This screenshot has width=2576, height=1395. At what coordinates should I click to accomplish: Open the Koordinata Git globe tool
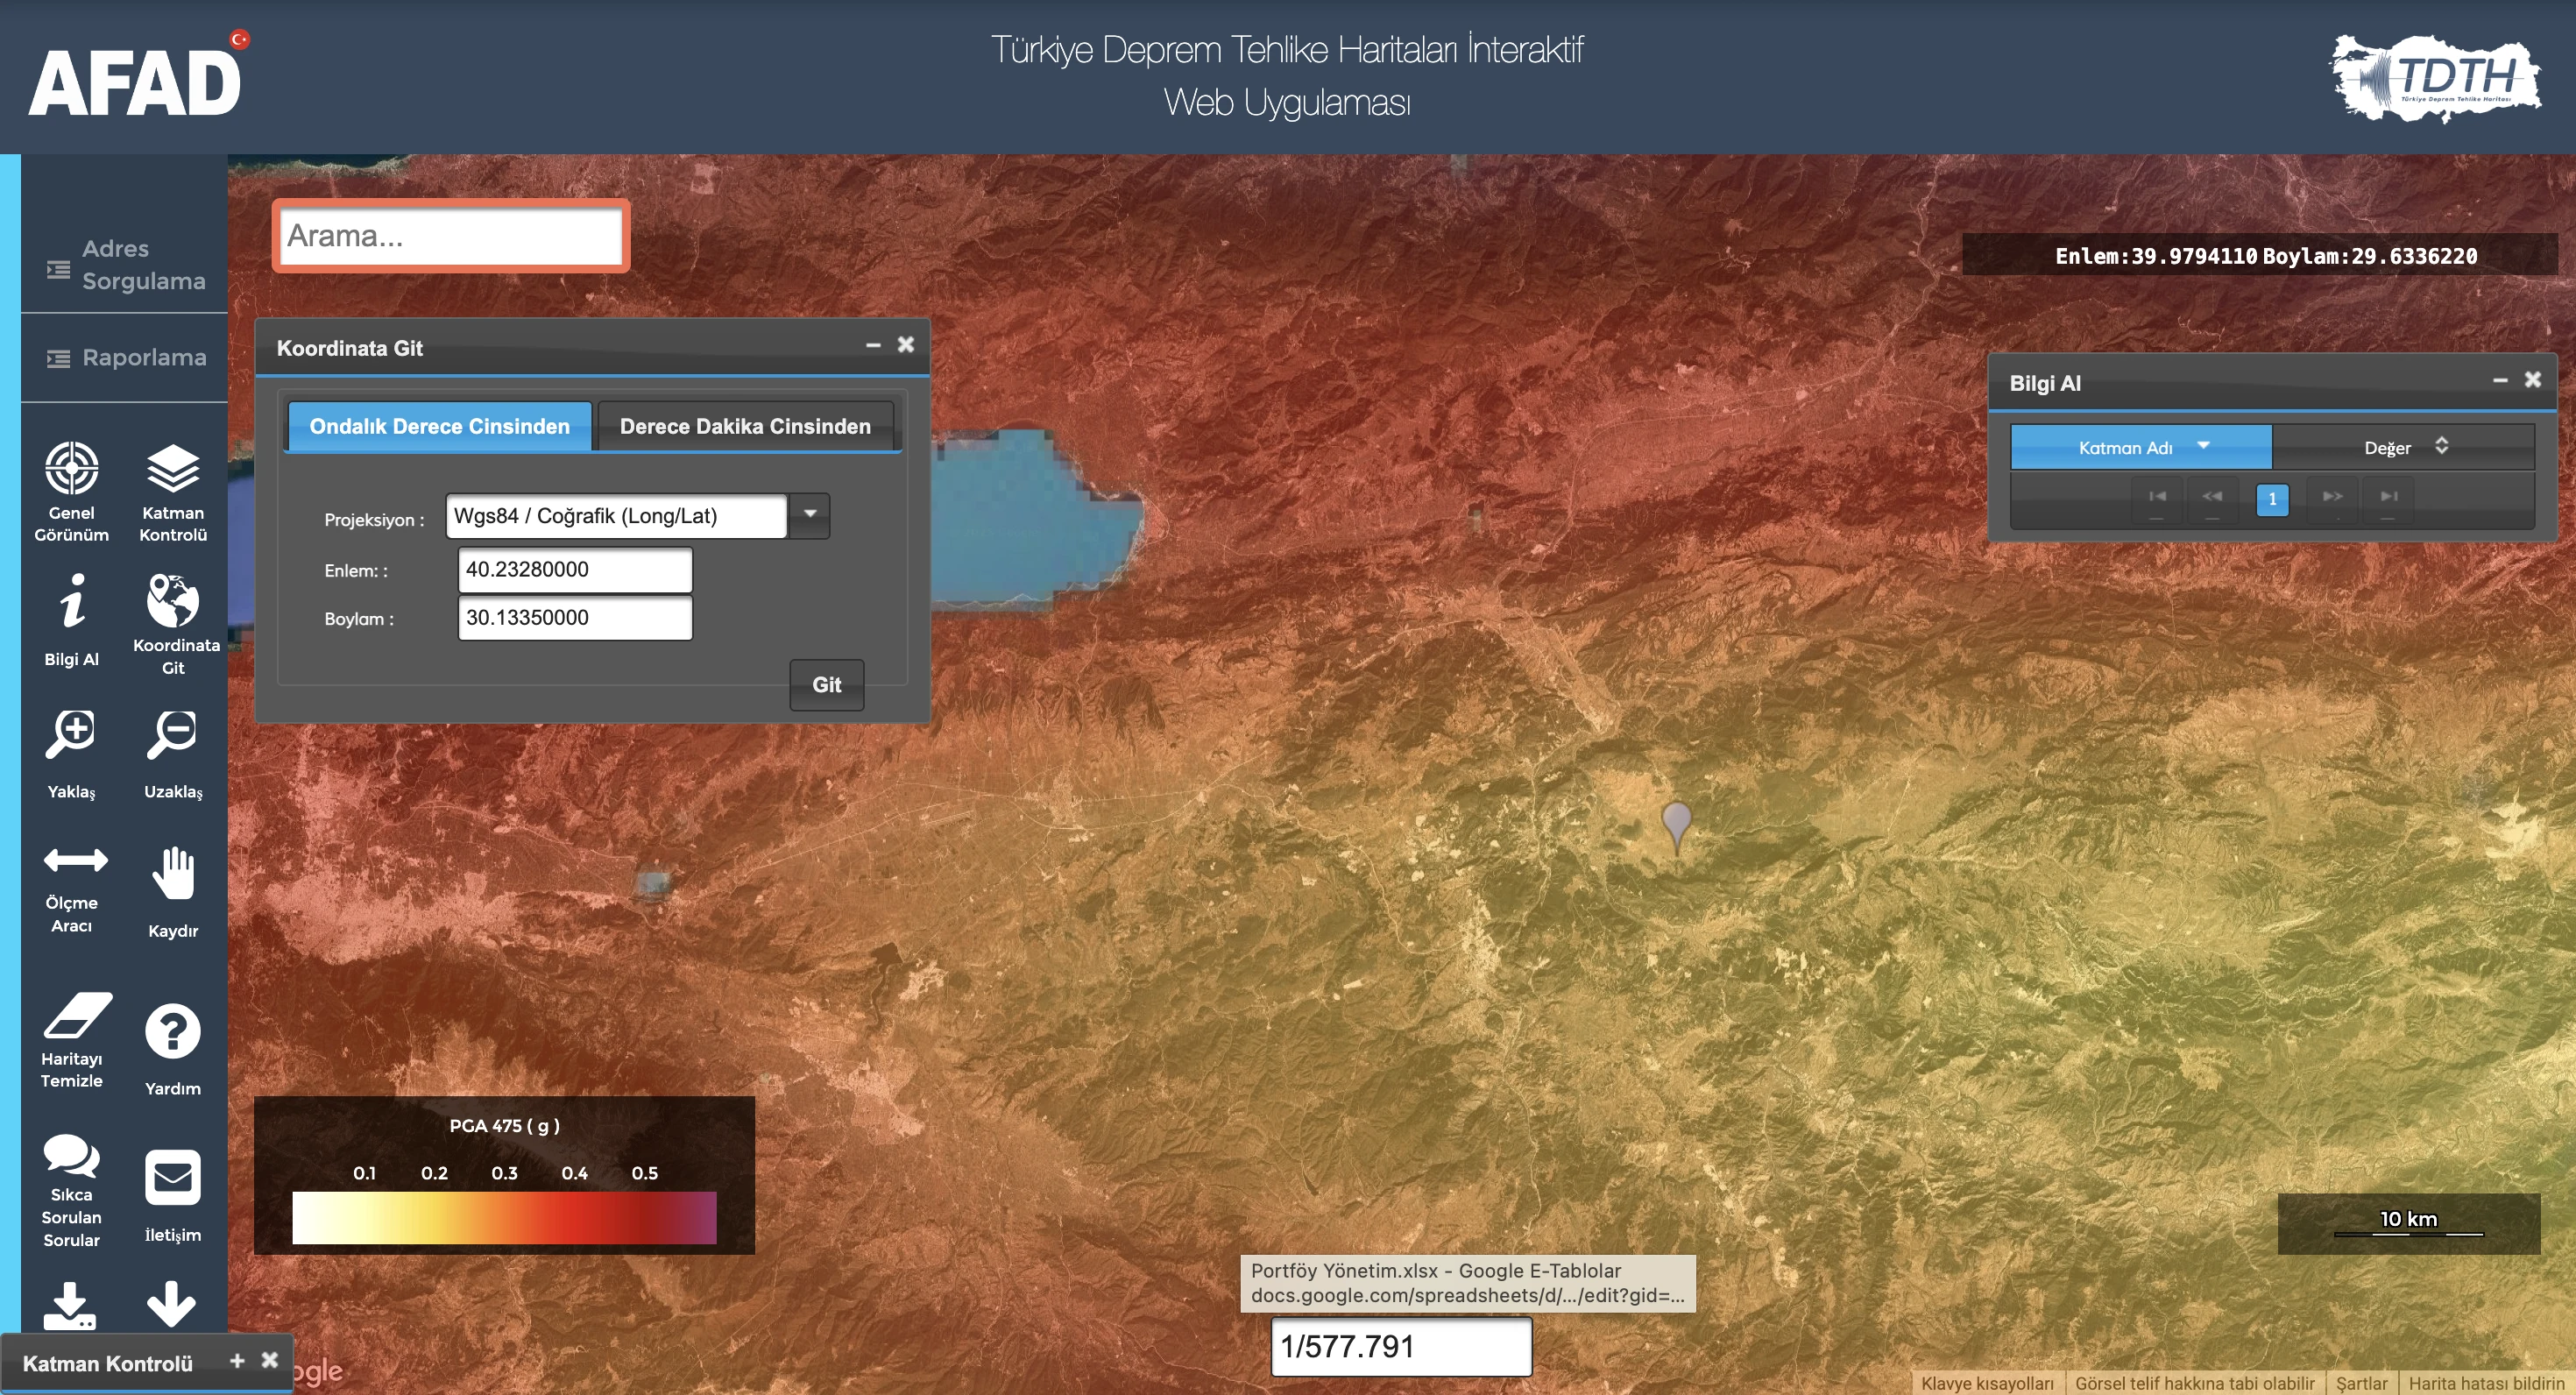pyautogui.click(x=174, y=624)
